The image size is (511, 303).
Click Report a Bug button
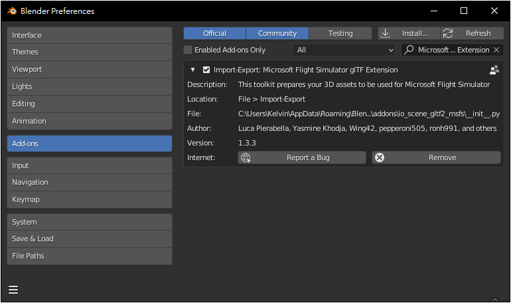302,158
